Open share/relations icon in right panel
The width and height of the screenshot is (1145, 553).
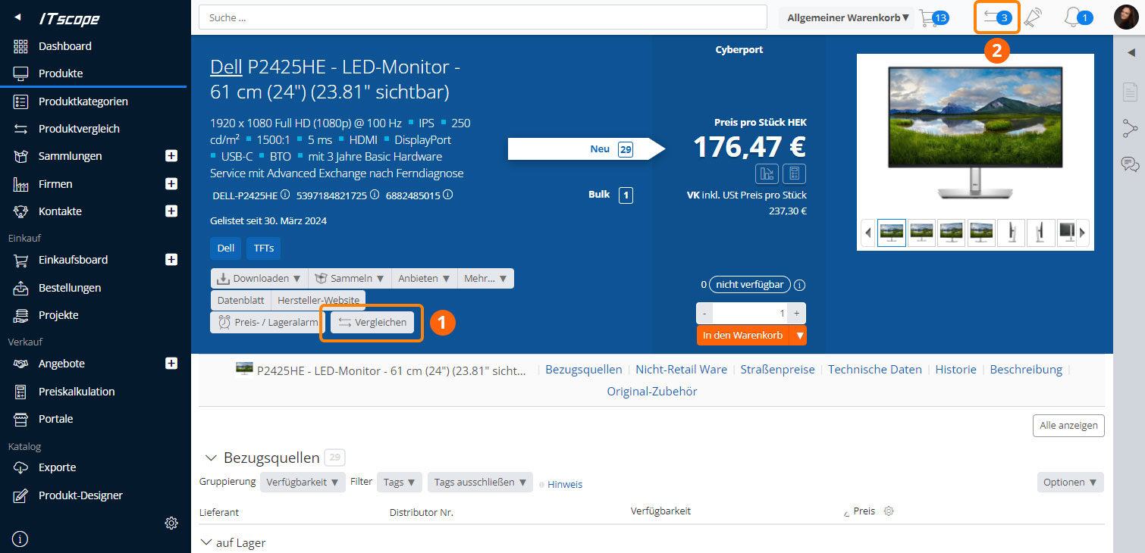click(1130, 129)
